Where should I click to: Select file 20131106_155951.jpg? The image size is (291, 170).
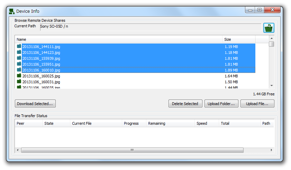[41, 64]
